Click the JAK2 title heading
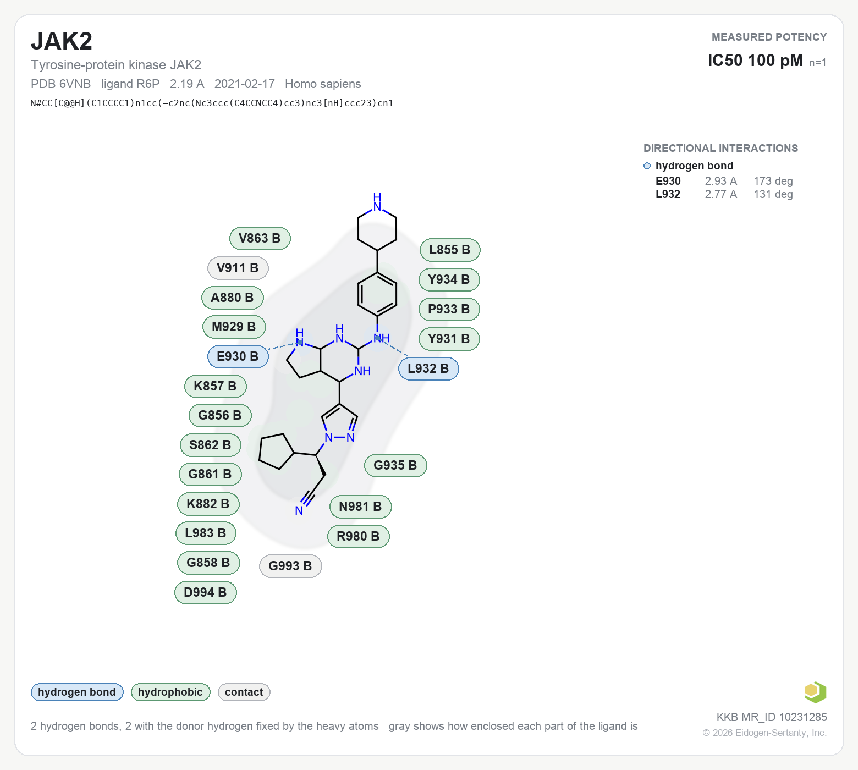The height and width of the screenshot is (770, 858). click(x=62, y=41)
